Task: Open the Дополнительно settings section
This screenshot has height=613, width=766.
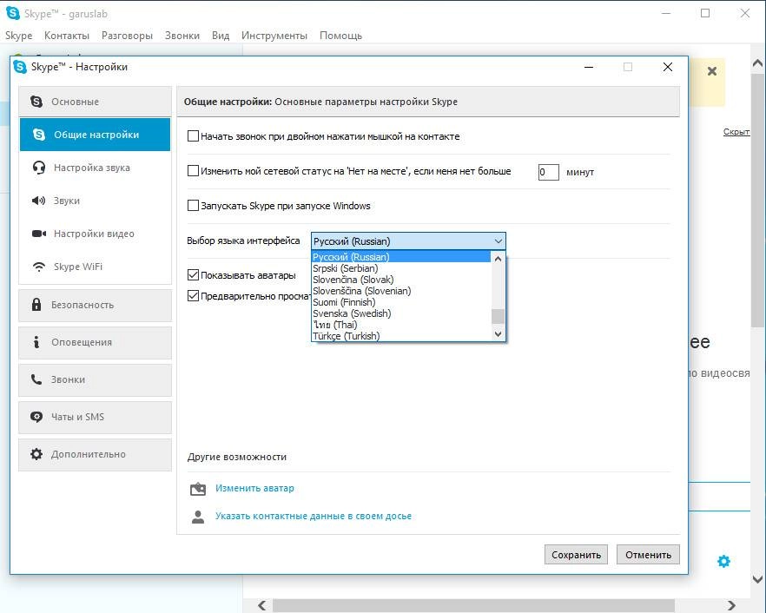Action: click(96, 454)
